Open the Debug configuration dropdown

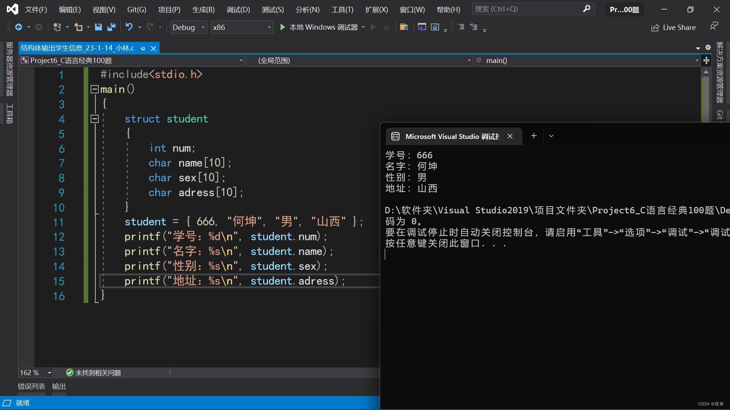coord(203,27)
